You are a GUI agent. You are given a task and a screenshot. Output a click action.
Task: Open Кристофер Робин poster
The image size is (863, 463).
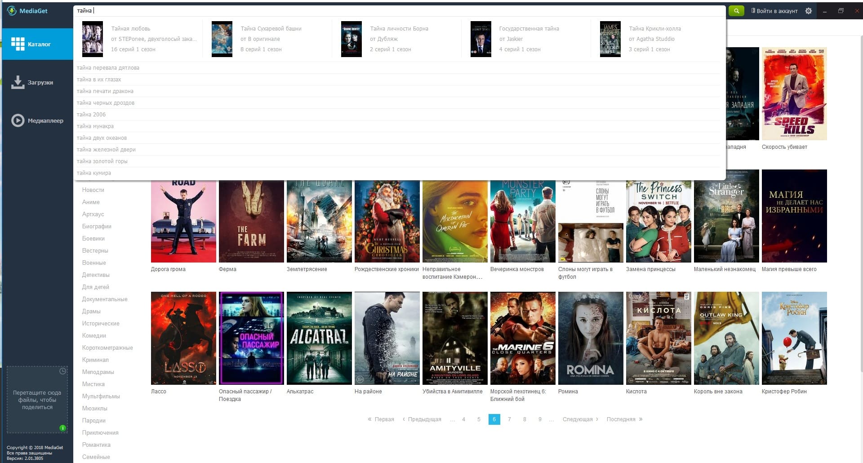(794, 338)
